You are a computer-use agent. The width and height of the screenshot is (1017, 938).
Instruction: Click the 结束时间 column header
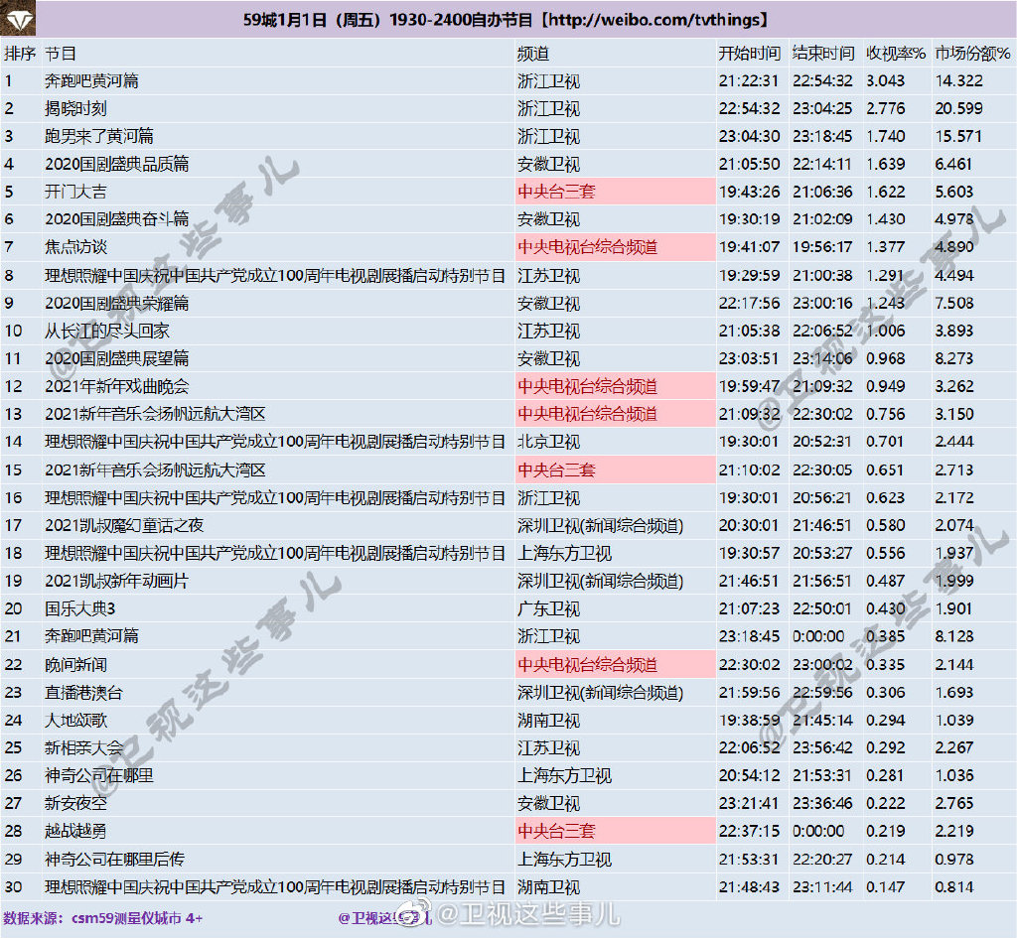pyautogui.click(x=823, y=54)
